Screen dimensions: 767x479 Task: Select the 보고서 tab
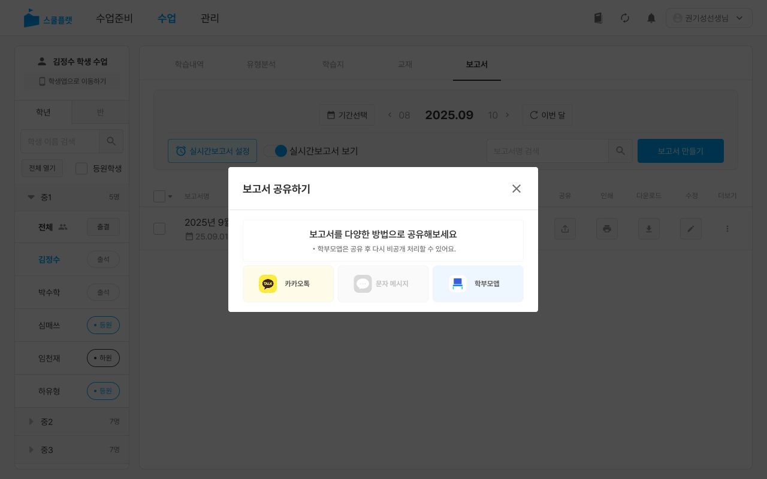(477, 64)
